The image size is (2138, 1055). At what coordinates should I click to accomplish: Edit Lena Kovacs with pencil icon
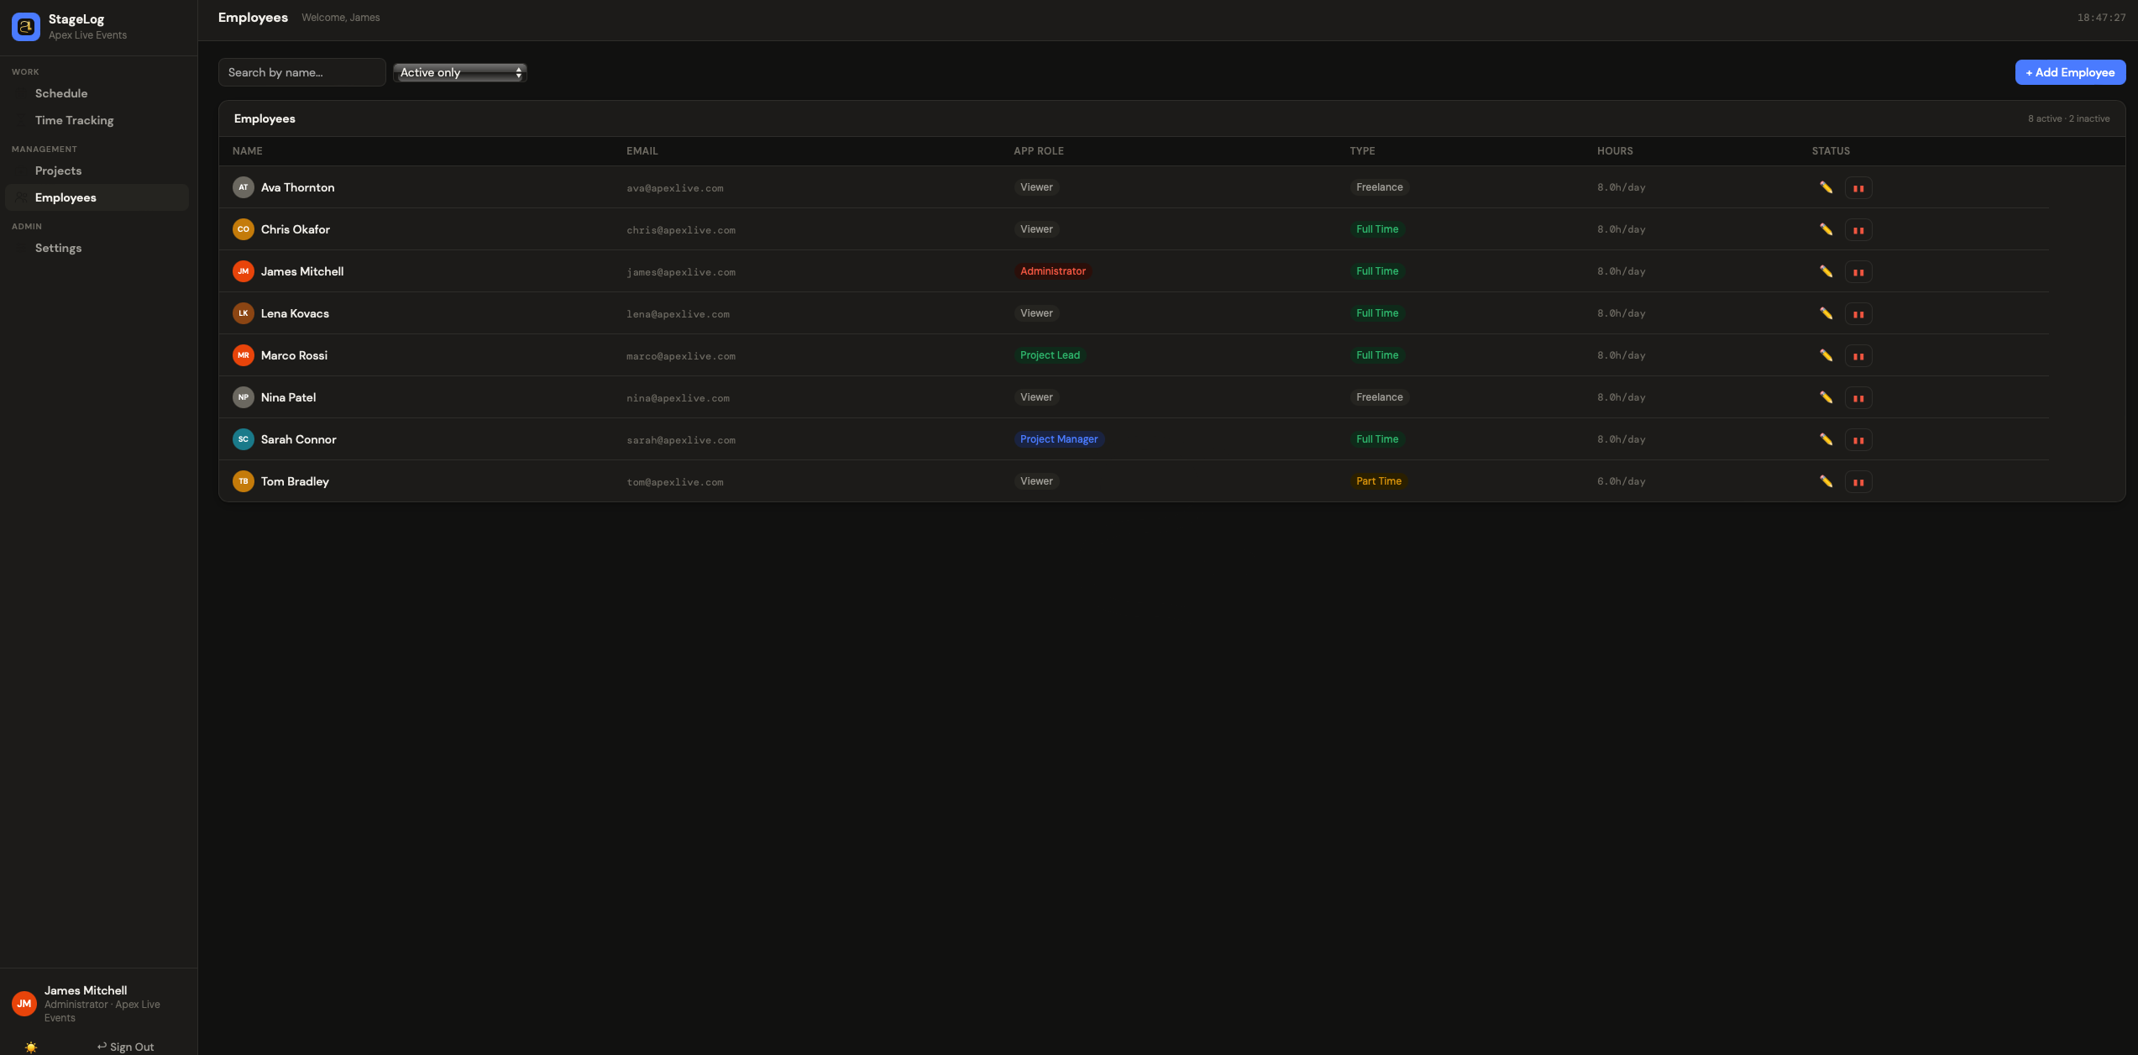(1826, 313)
